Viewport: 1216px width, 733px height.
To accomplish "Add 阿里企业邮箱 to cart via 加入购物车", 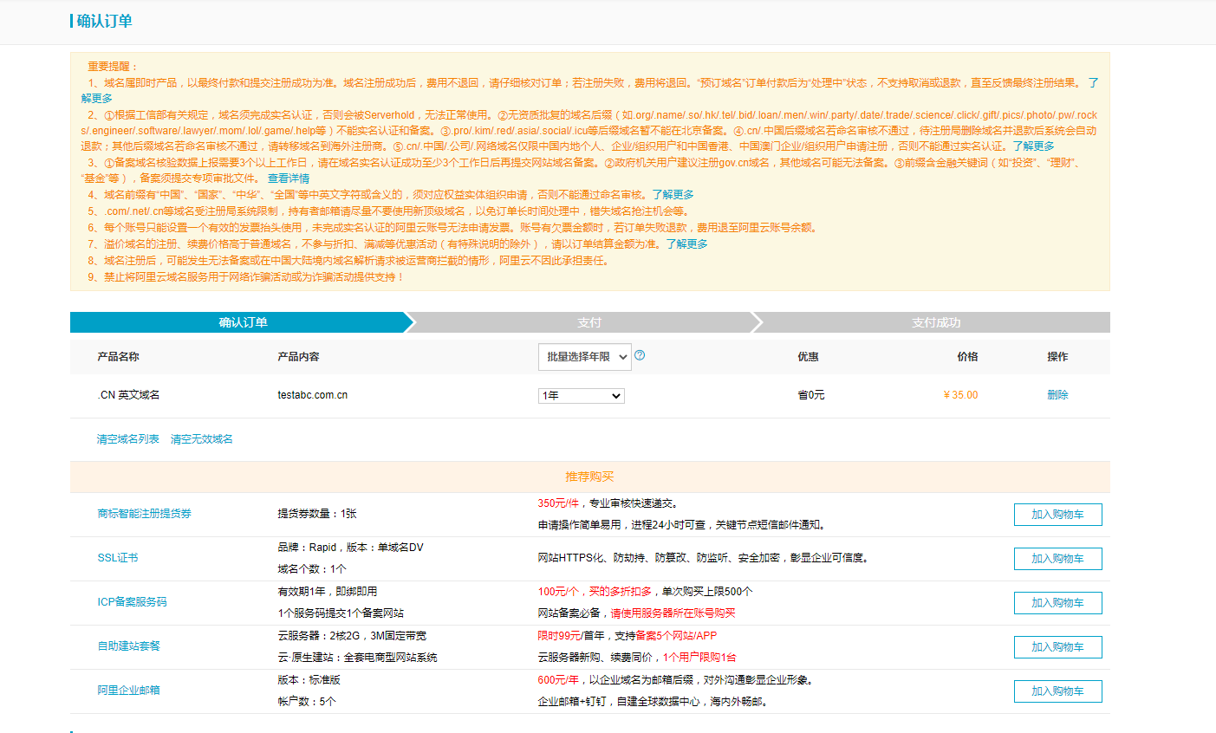I will pyautogui.click(x=1058, y=691).
